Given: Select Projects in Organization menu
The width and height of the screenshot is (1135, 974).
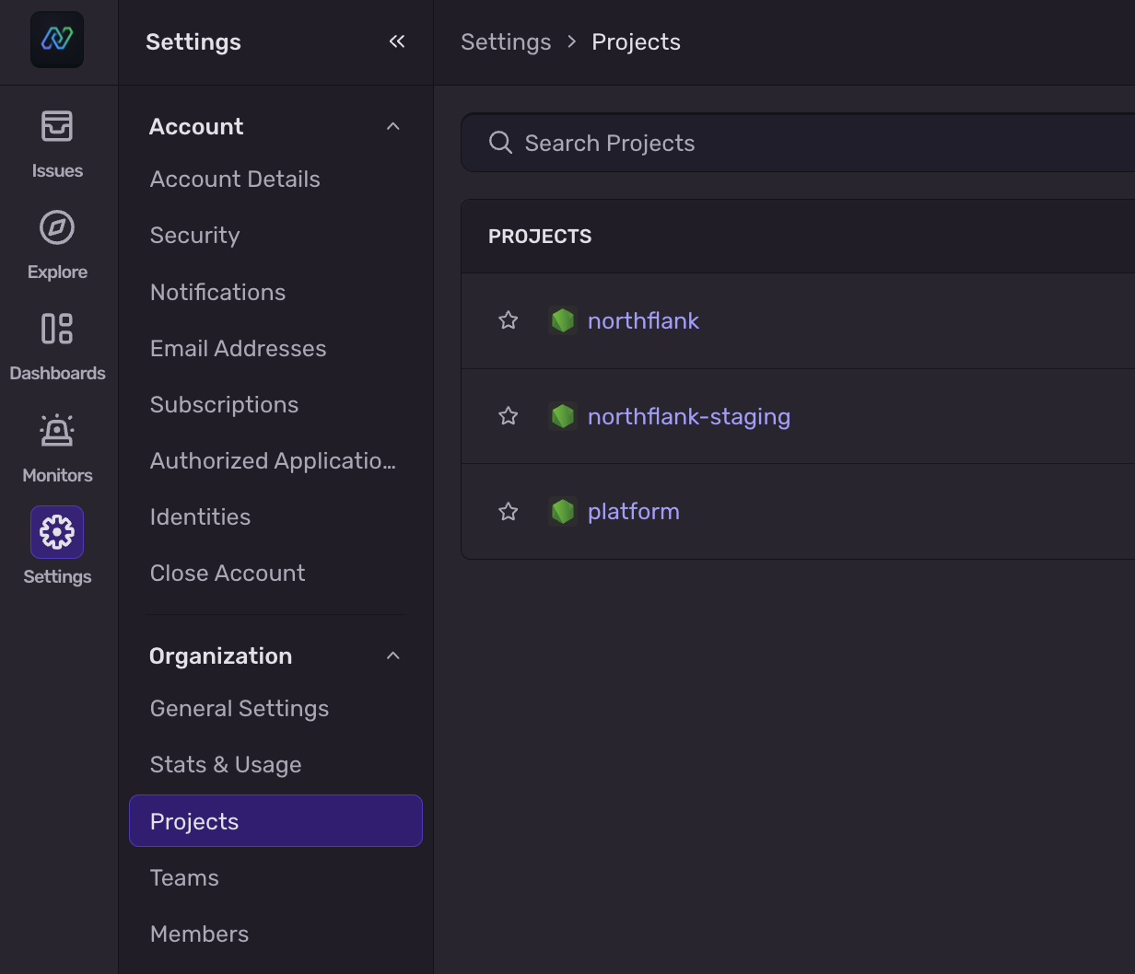Looking at the screenshot, I should pos(275,821).
